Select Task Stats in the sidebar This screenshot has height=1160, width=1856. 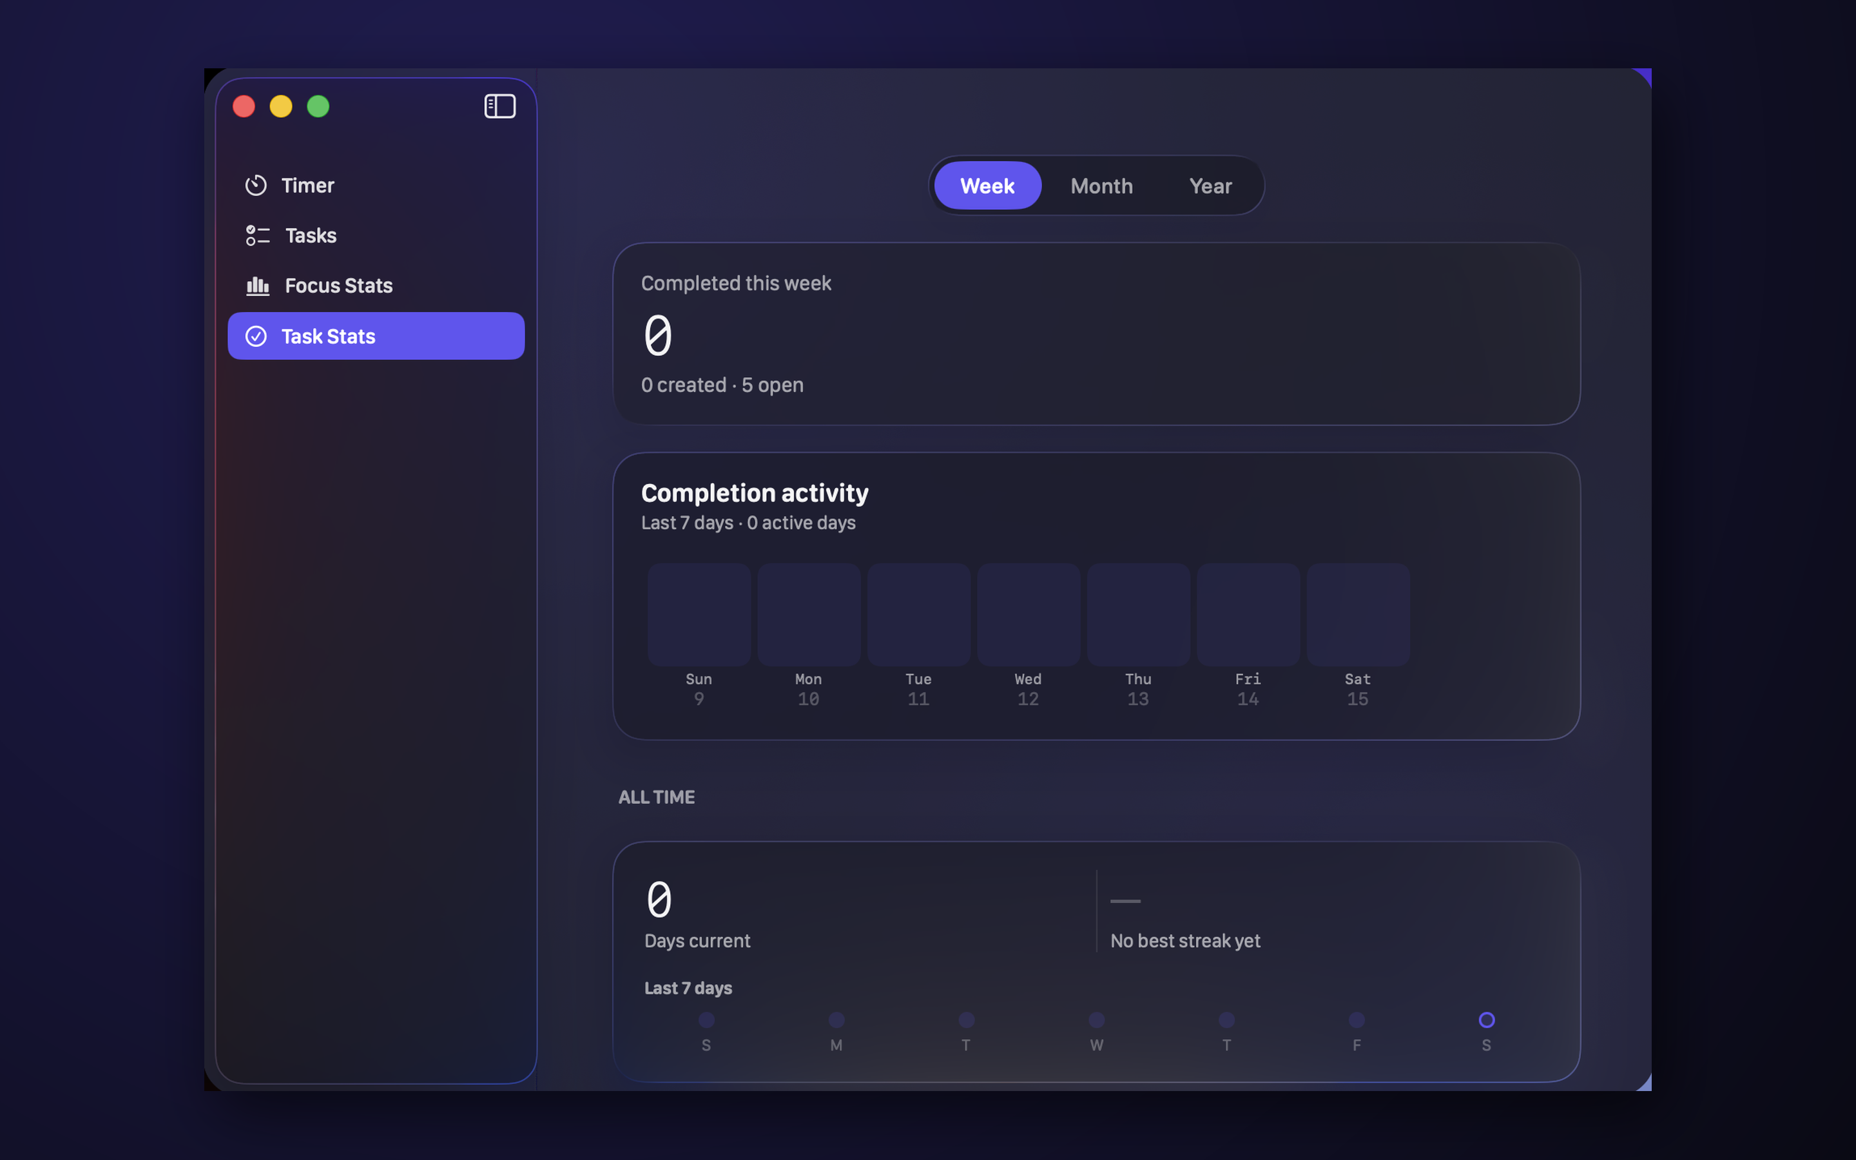(x=376, y=336)
